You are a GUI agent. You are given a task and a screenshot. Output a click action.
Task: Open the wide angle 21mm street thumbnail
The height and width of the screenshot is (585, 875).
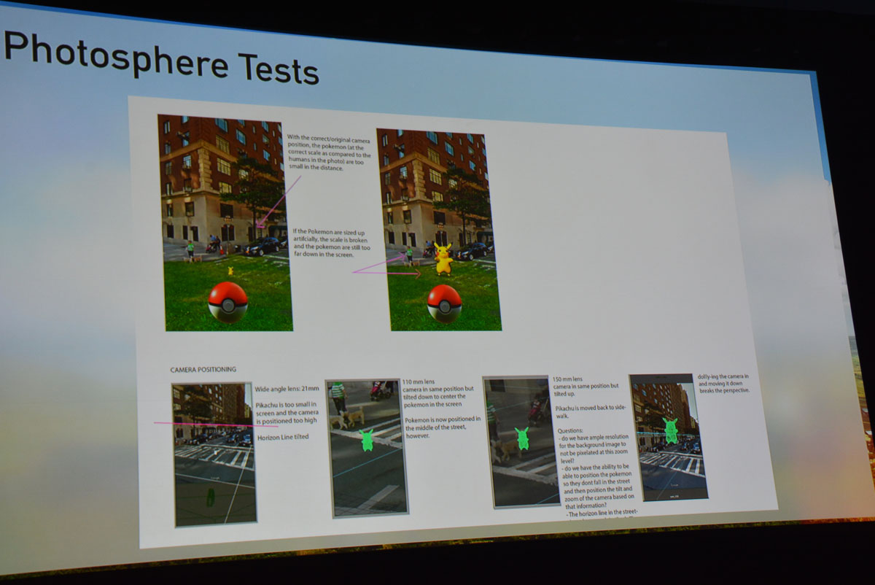click(x=214, y=454)
